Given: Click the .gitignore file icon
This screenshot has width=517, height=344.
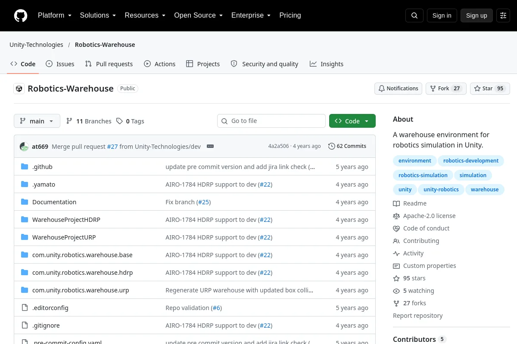Looking at the screenshot, I should pos(25,326).
